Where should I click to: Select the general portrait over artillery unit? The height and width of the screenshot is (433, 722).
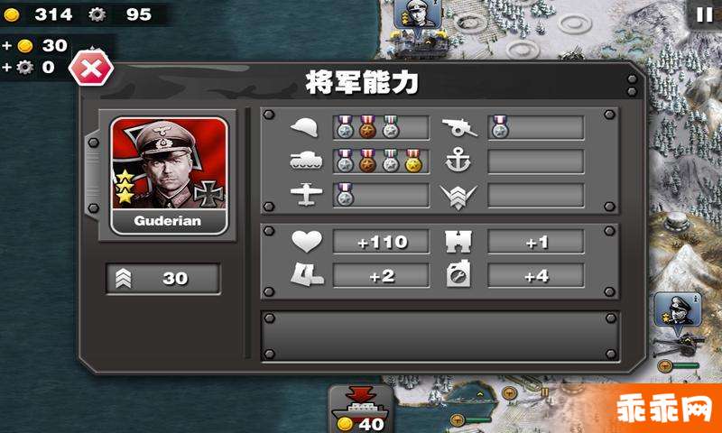pos(678,309)
